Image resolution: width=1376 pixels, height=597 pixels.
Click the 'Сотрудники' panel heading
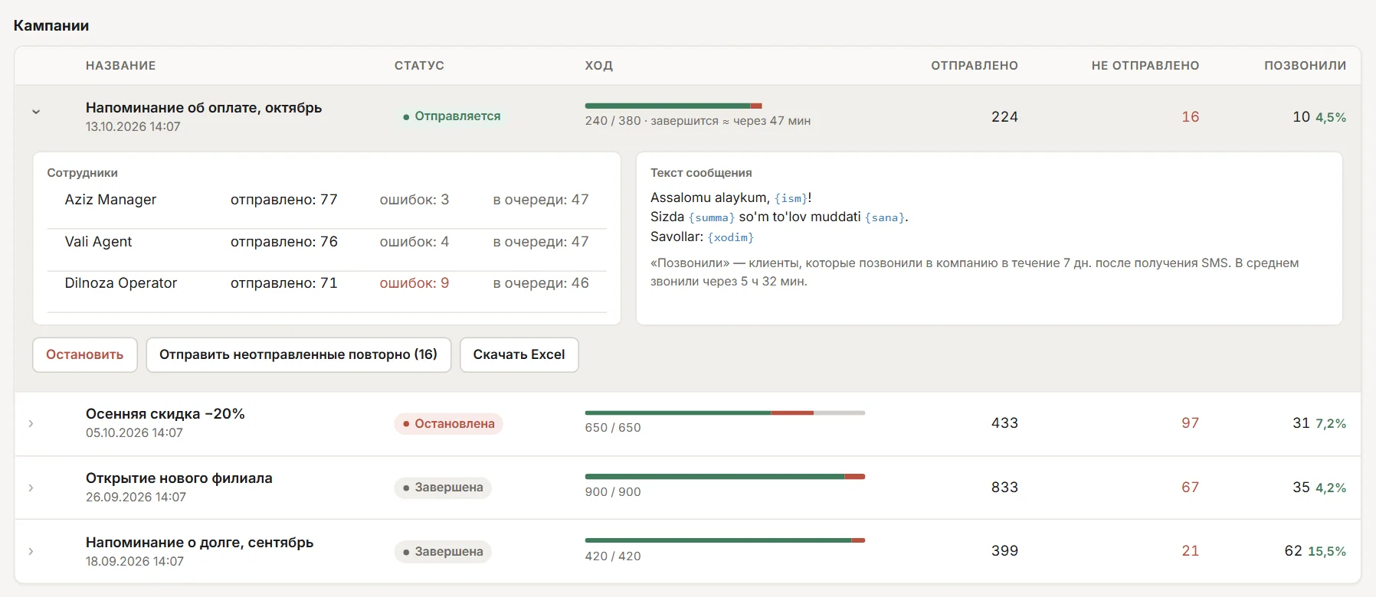coord(83,173)
